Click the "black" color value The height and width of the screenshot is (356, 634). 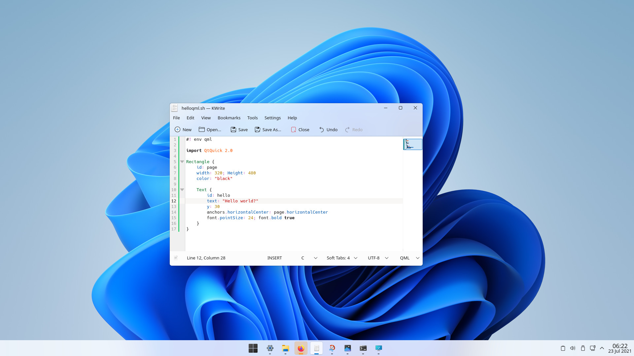[x=224, y=178]
